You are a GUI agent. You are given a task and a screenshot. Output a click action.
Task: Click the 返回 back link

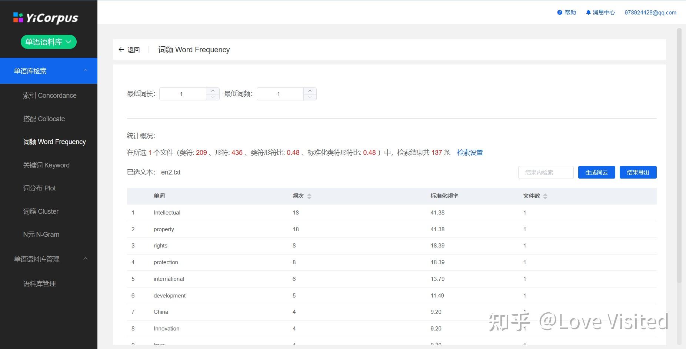click(134, 50)
